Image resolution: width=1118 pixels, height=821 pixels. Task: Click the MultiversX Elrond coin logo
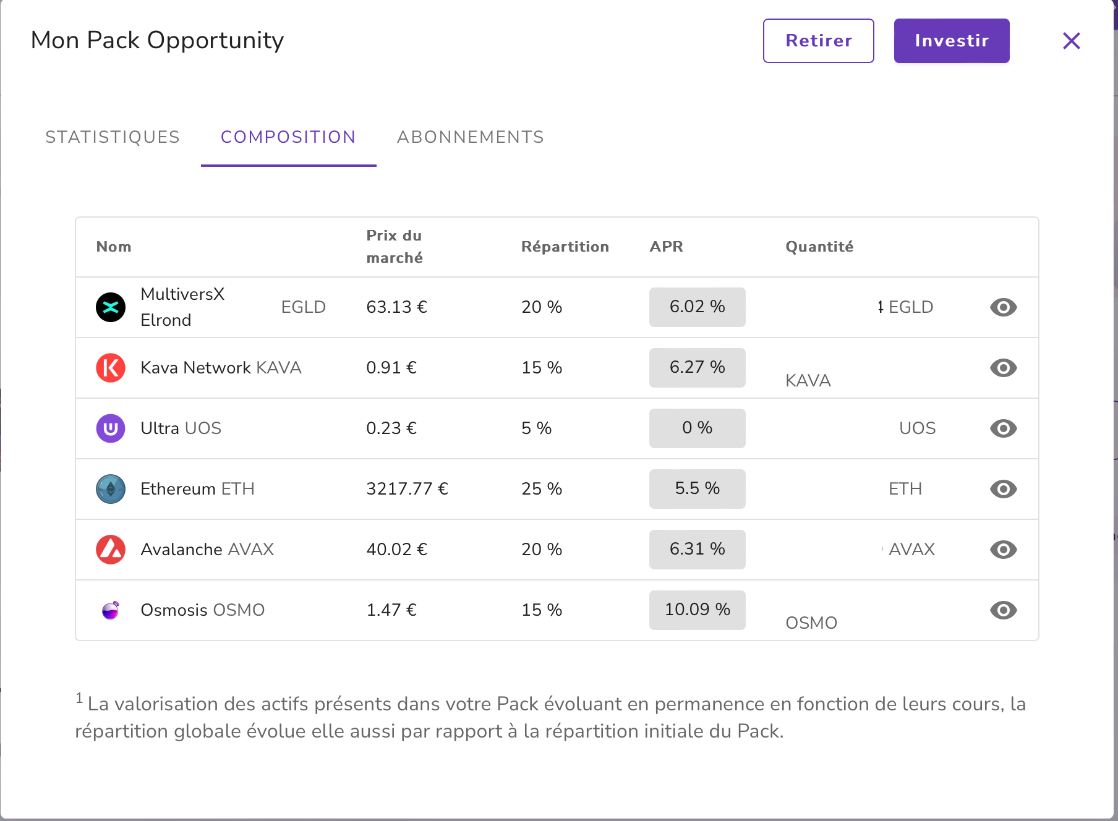click(111, 307)
